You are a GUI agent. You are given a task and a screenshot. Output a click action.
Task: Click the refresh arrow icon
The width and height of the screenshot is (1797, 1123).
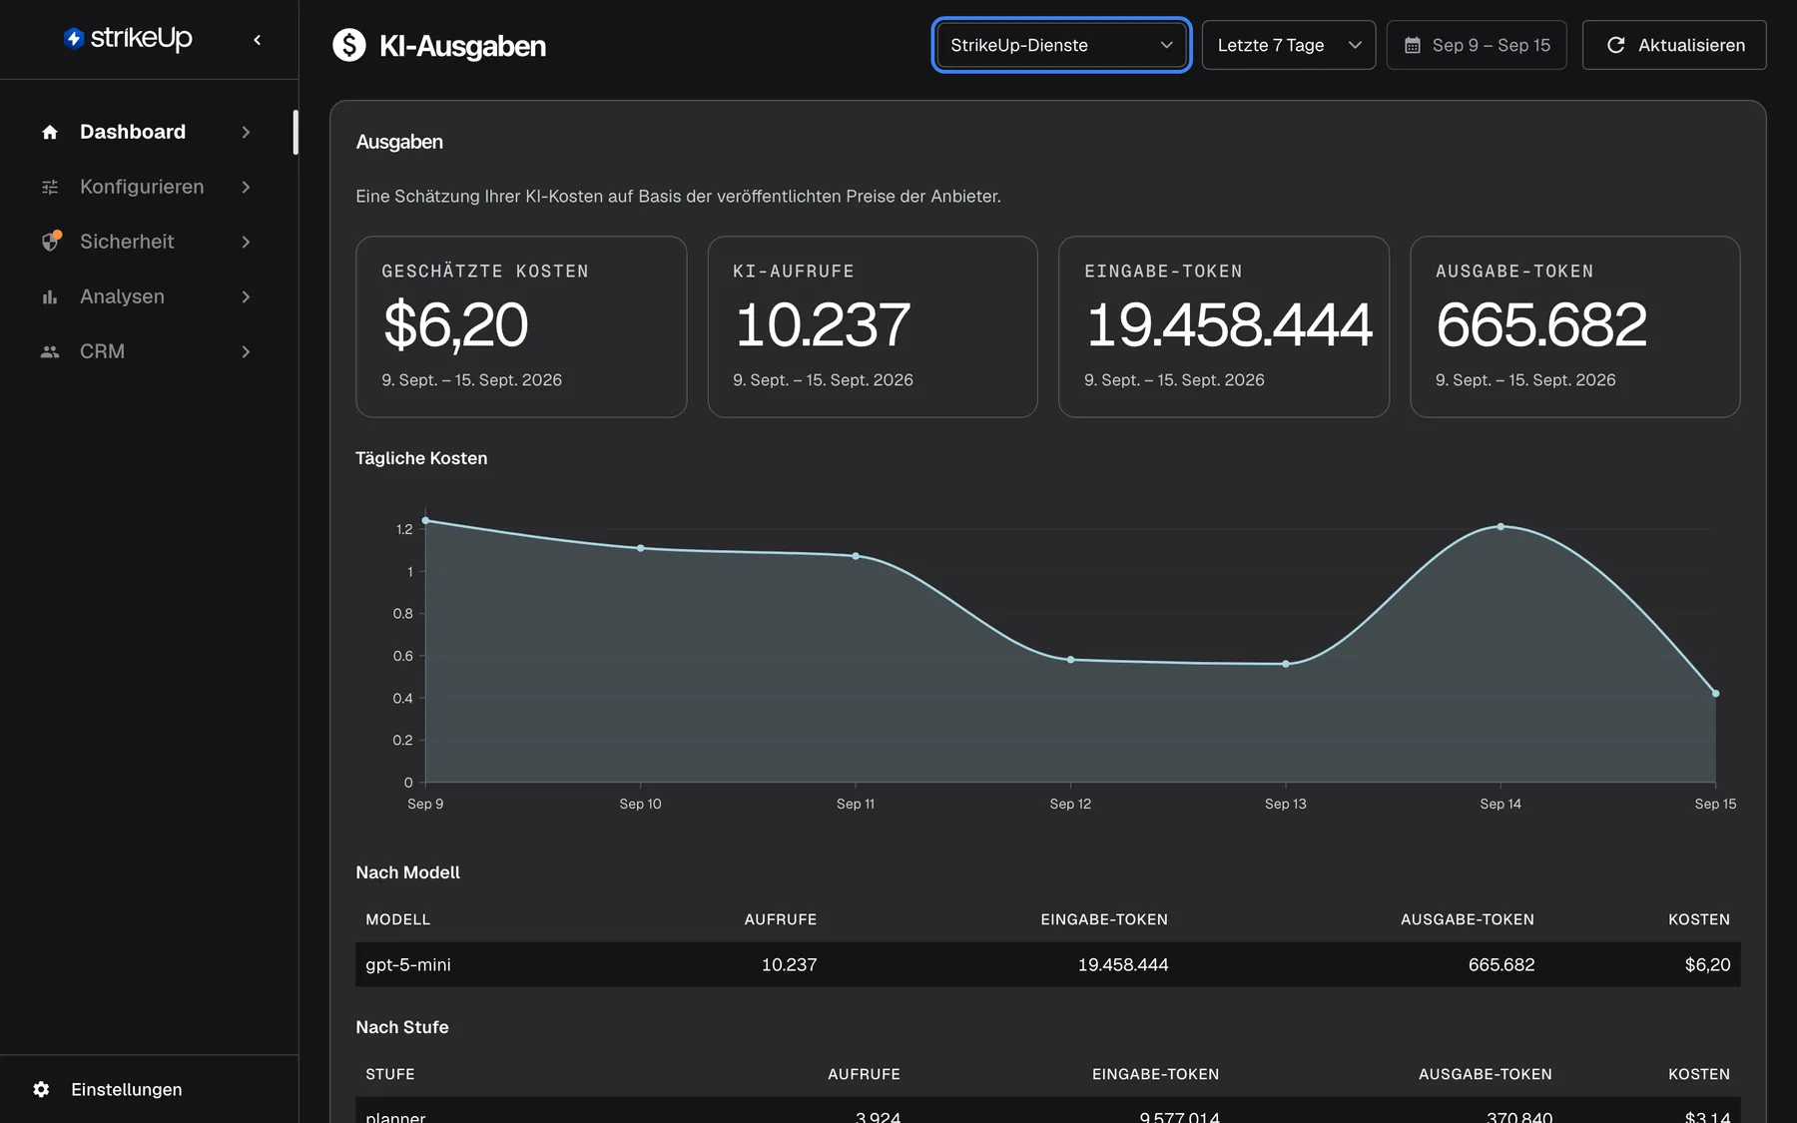[x=1616, y=45]
